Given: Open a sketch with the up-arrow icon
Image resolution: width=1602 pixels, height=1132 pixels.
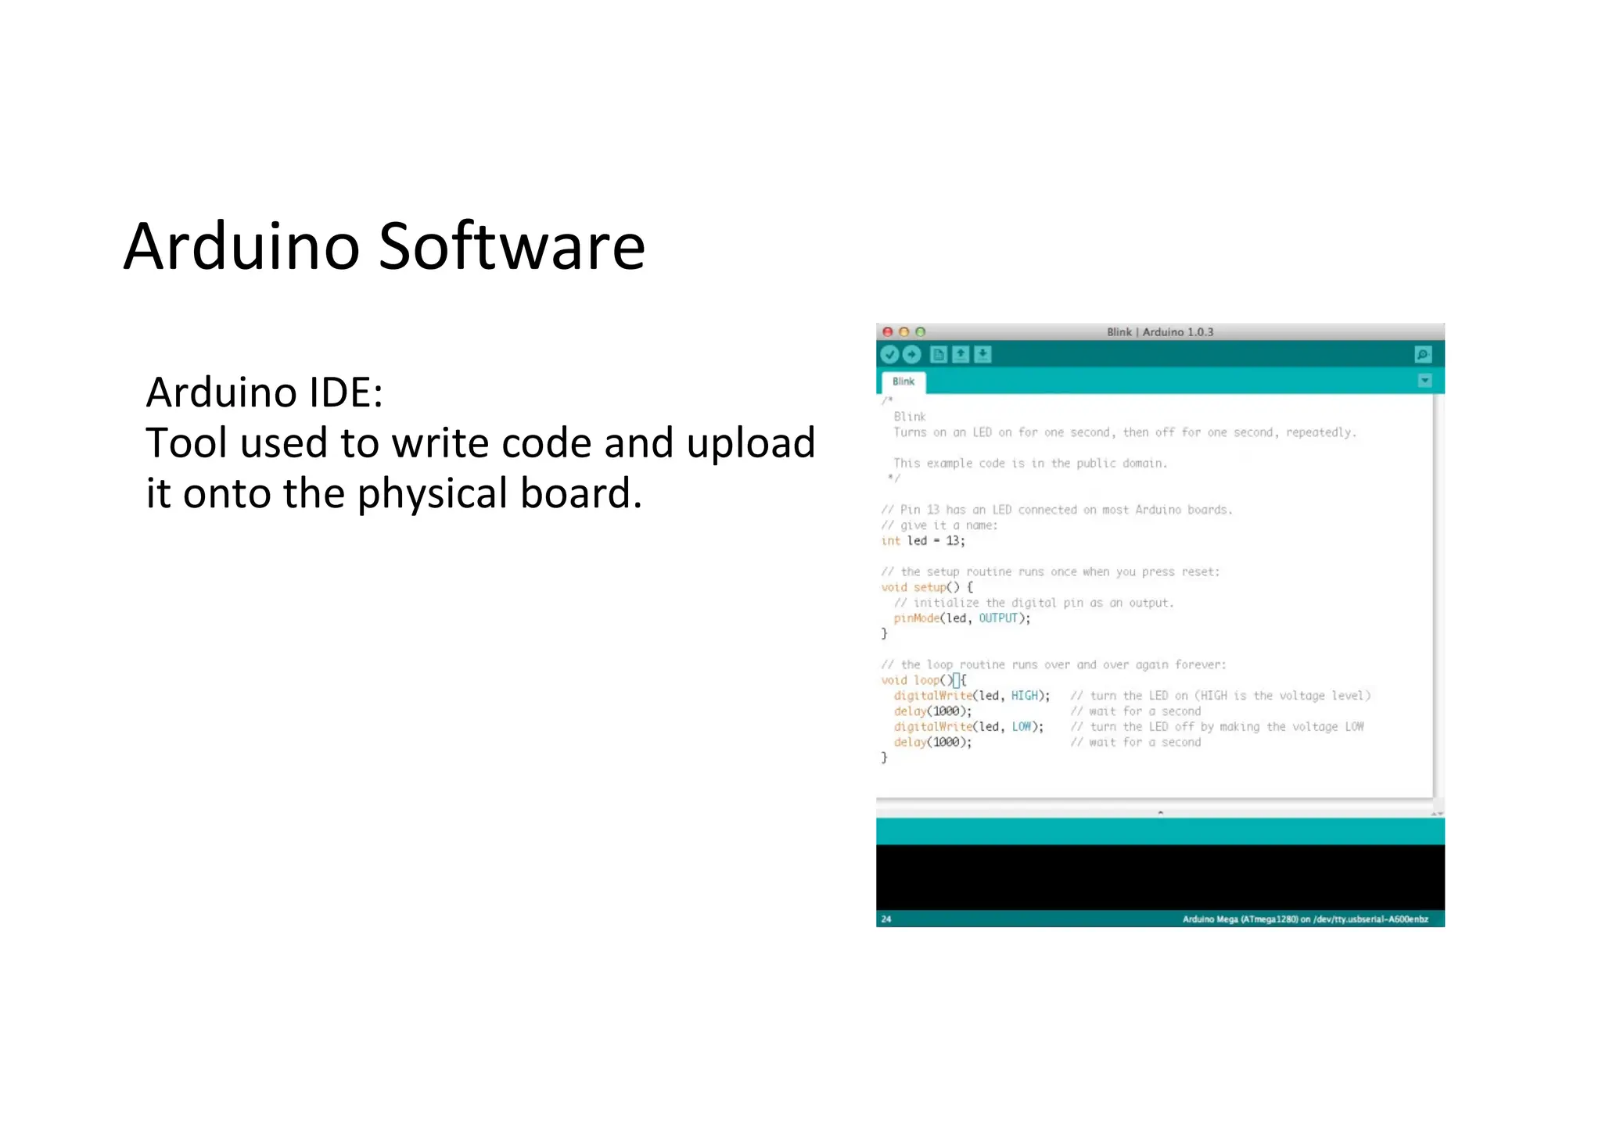Looking at the screenshot, I should 961,355.
